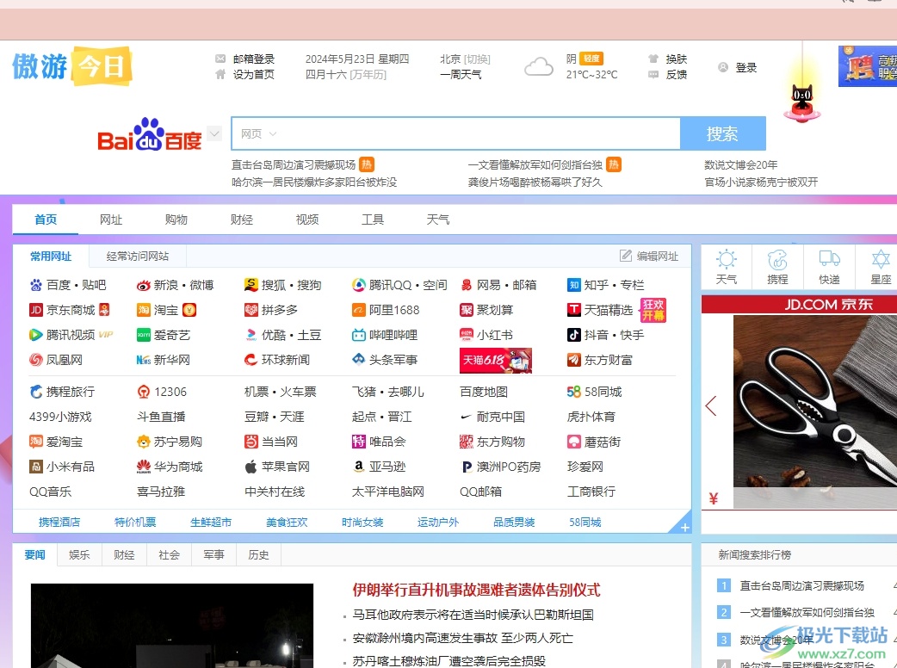897x668 pixels.
Task: Open the 生鲜超市 bottom link
Action: (211, 523)
